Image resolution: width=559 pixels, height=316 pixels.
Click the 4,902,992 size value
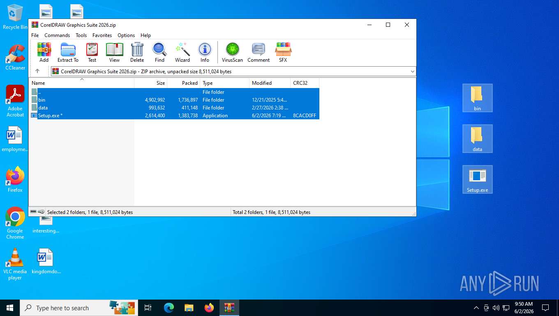155,100
